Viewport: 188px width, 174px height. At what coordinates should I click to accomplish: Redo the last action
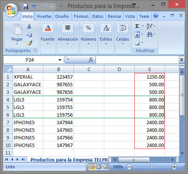tap(46, 6)
